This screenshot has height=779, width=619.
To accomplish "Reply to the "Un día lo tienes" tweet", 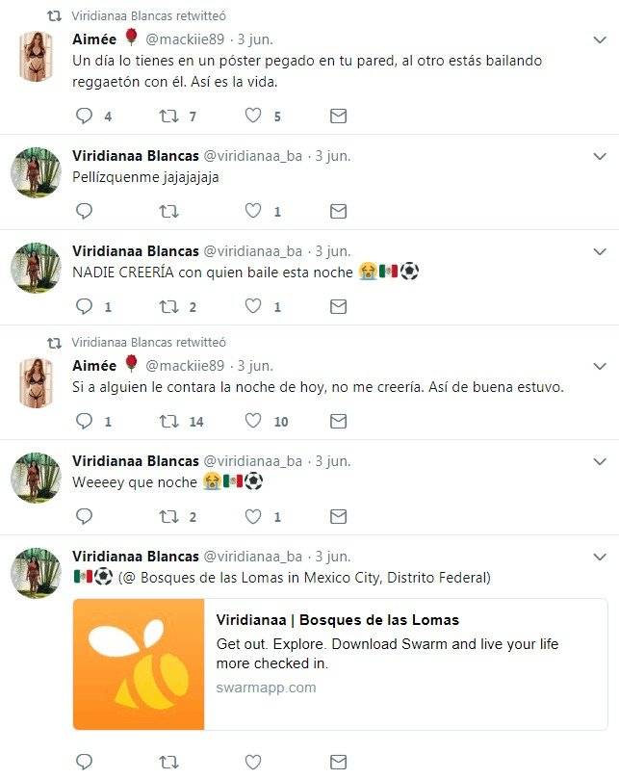I will point(85,116).
